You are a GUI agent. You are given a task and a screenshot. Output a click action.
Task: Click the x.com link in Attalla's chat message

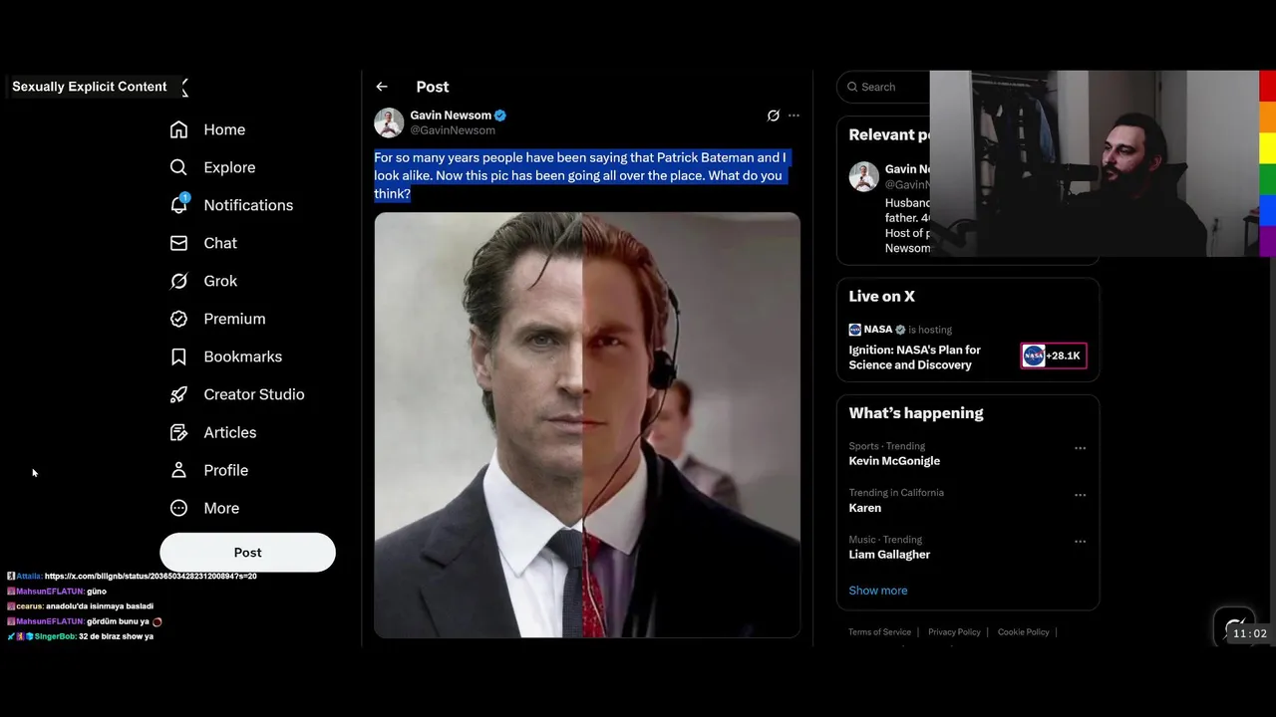pyautogui.click(x=151, y=577)
